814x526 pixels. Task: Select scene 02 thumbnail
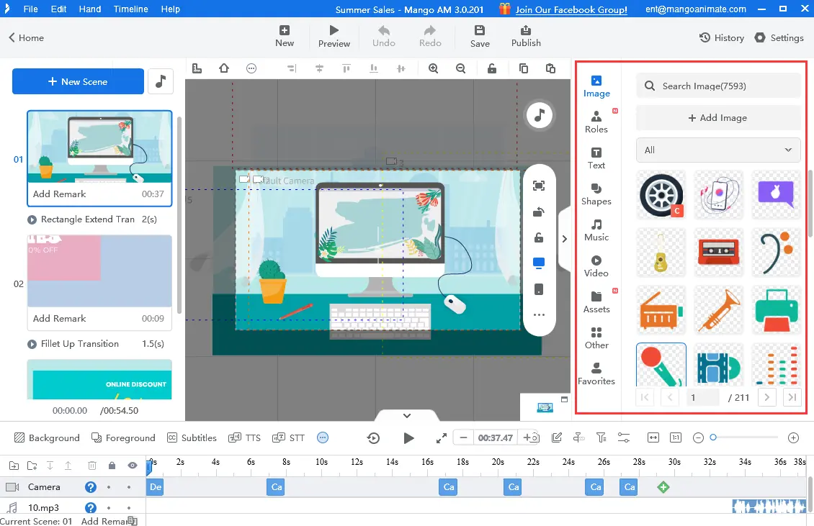99,271
